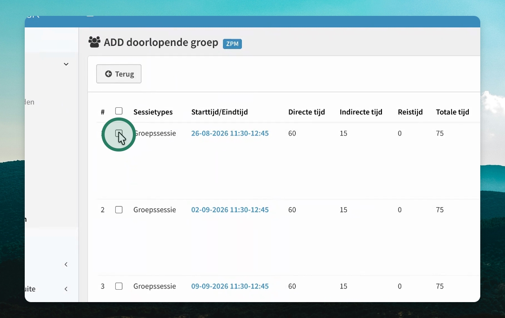Click the Indirecte tijd column header
Viewport: 505px width, 318px height.
(x=361, y=112)
